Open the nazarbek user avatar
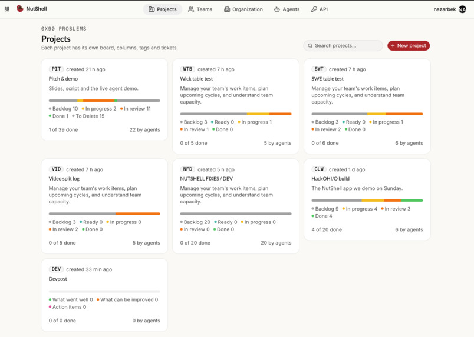The width and height of the screenshot is (474, 337). (x=463, y=9)
